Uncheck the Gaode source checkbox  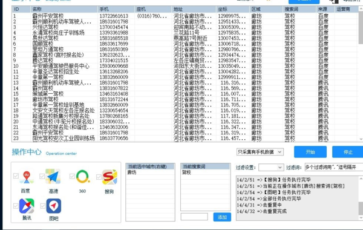coord(42,176)
